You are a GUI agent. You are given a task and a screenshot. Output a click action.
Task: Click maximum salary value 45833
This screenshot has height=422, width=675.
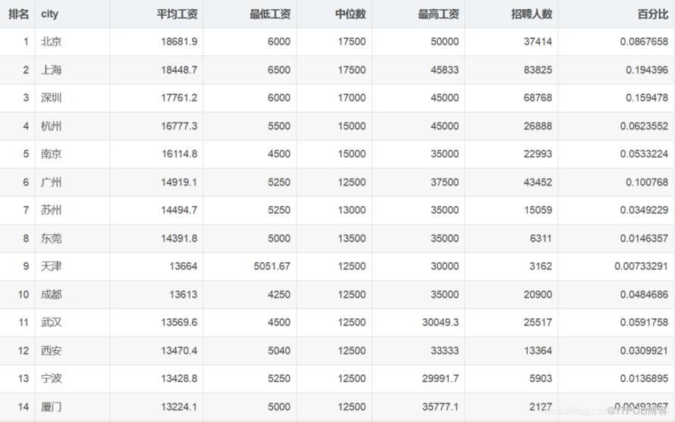pos(444,70)
